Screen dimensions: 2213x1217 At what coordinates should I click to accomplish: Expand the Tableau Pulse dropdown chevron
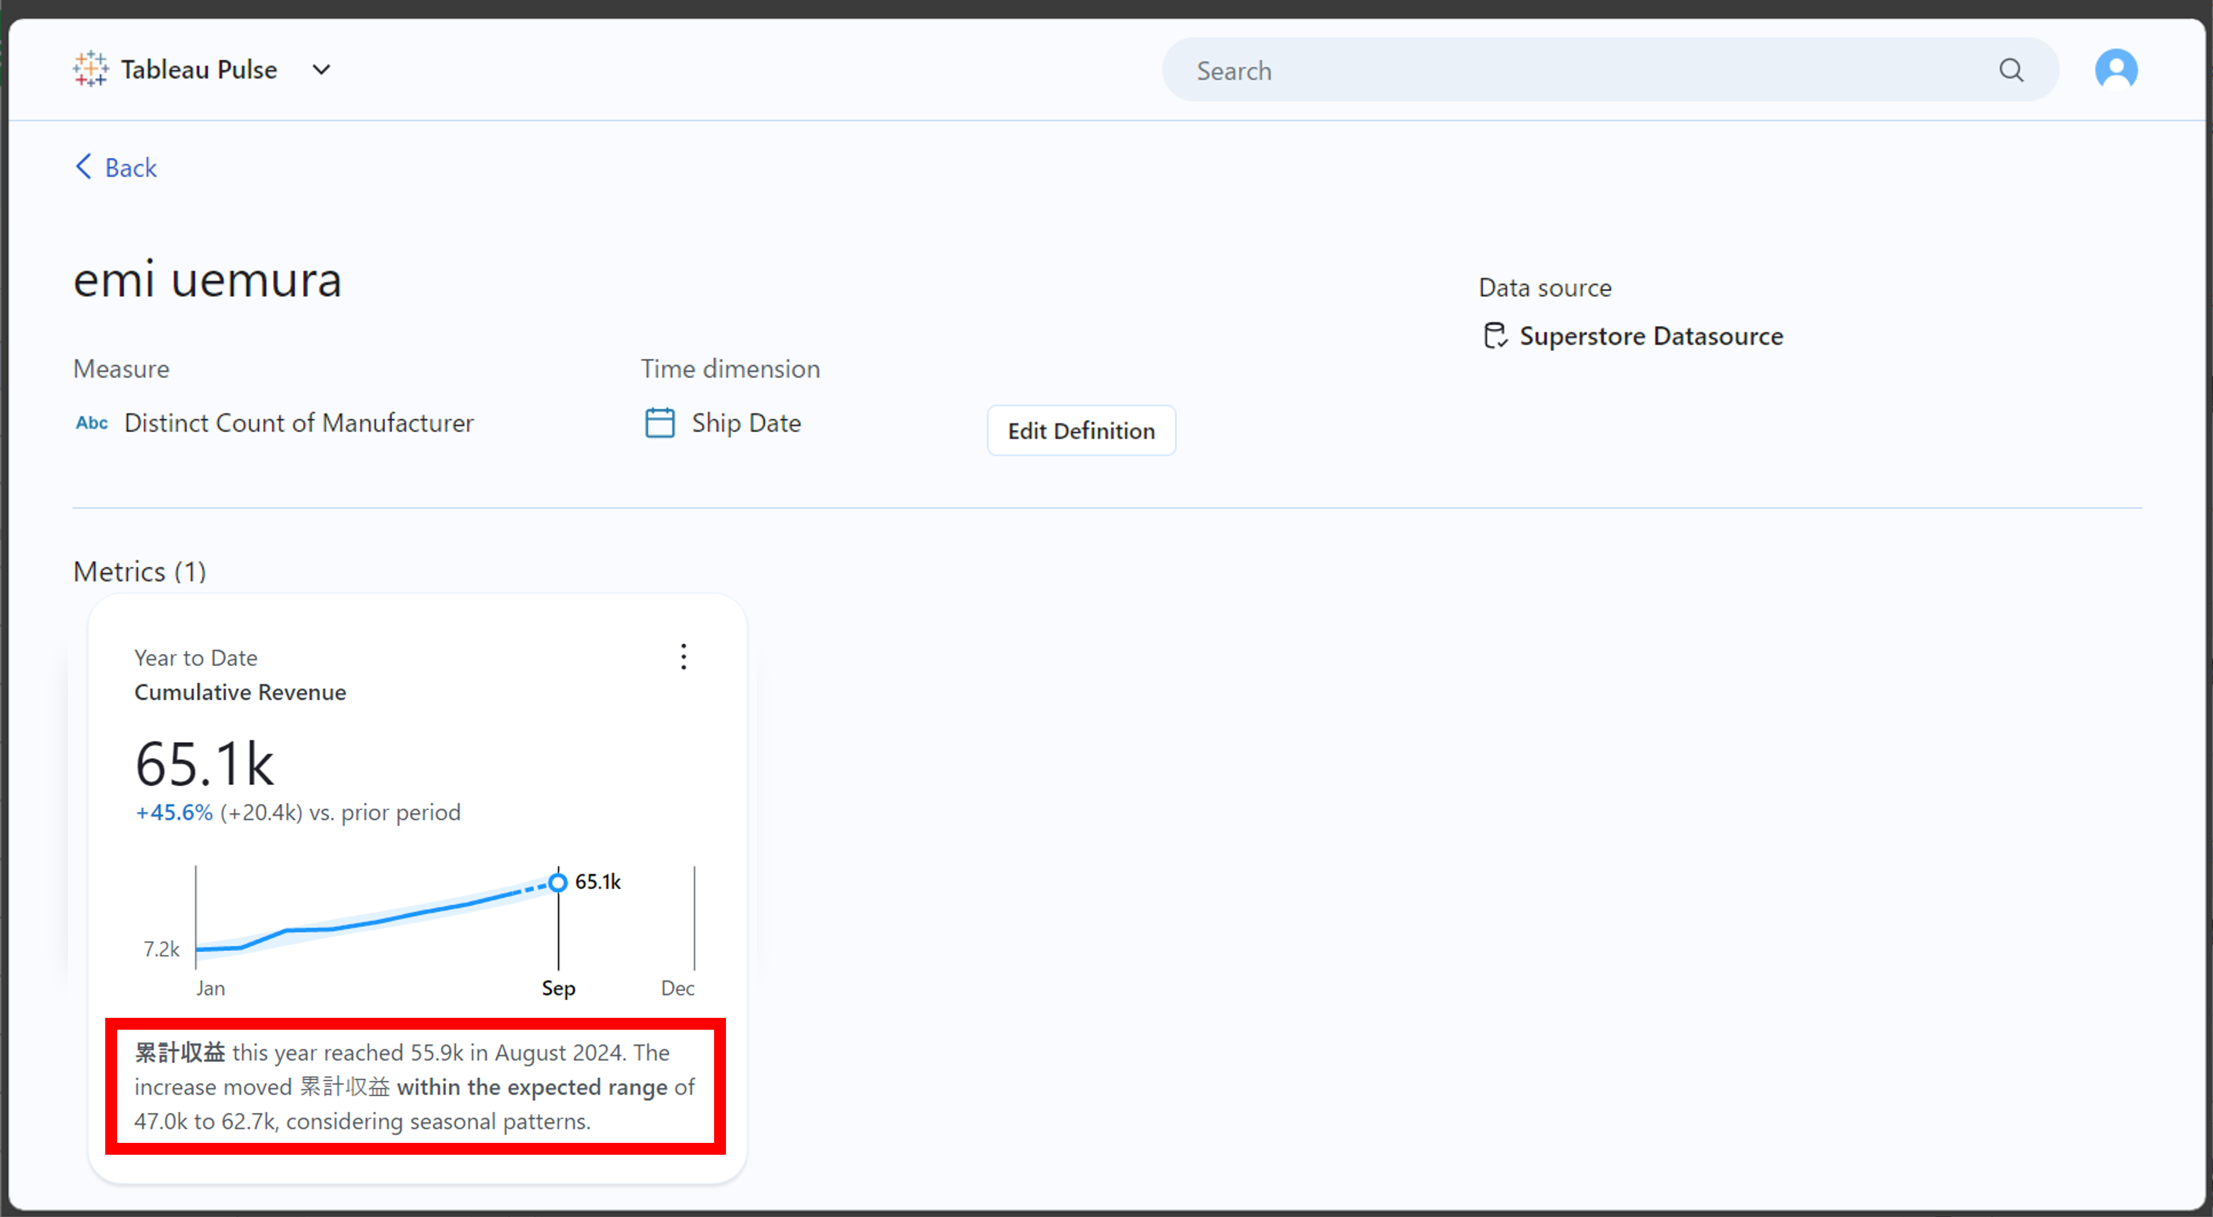tap(321, 70)
